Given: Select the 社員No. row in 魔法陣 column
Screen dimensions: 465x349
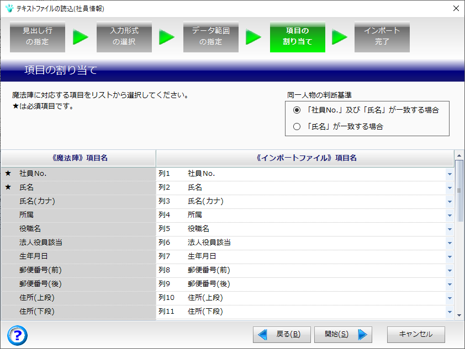Looking at the screenshot, I should [x=78, y=174].
